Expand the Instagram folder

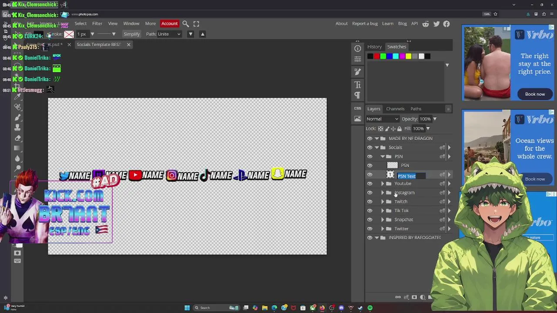[x=383, y=193]
